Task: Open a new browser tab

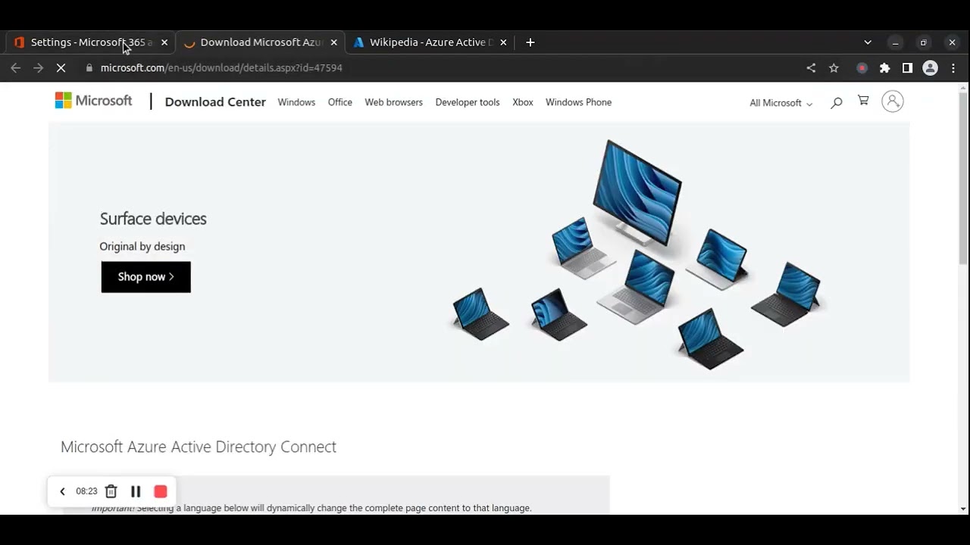Action: tap(530, 42)
